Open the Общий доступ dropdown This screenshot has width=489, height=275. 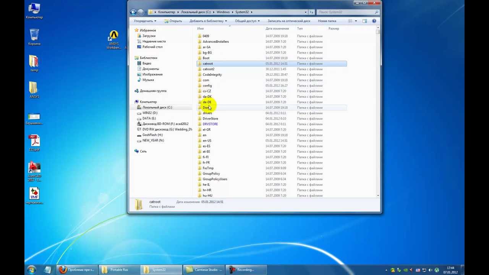pos(247,21)
